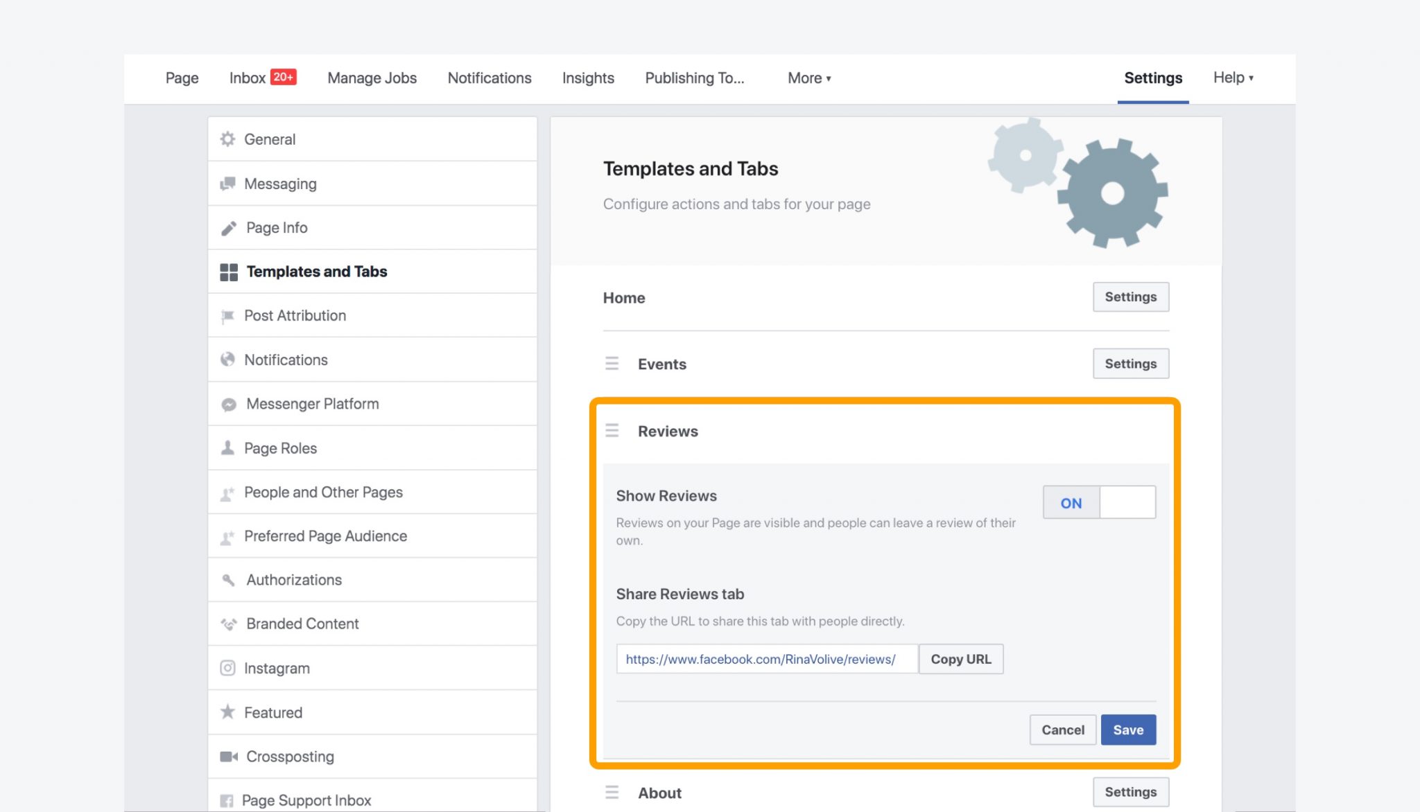Click the Page Info pencil icon
This screenshot has width=1420, height=812.
228,227
